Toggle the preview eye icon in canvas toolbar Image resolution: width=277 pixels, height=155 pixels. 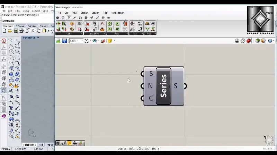coord(95,41)
